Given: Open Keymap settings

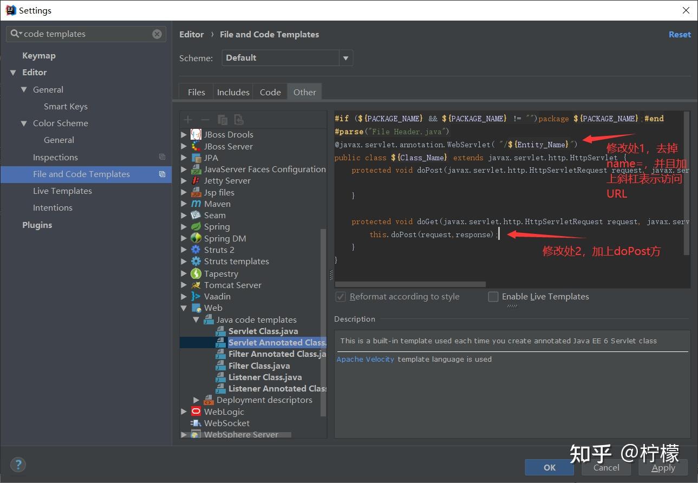Looking at the screenshot, I should pos(39,56).
